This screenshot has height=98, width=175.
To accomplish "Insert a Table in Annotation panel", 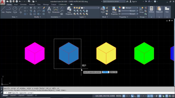I will click(62, 14).
